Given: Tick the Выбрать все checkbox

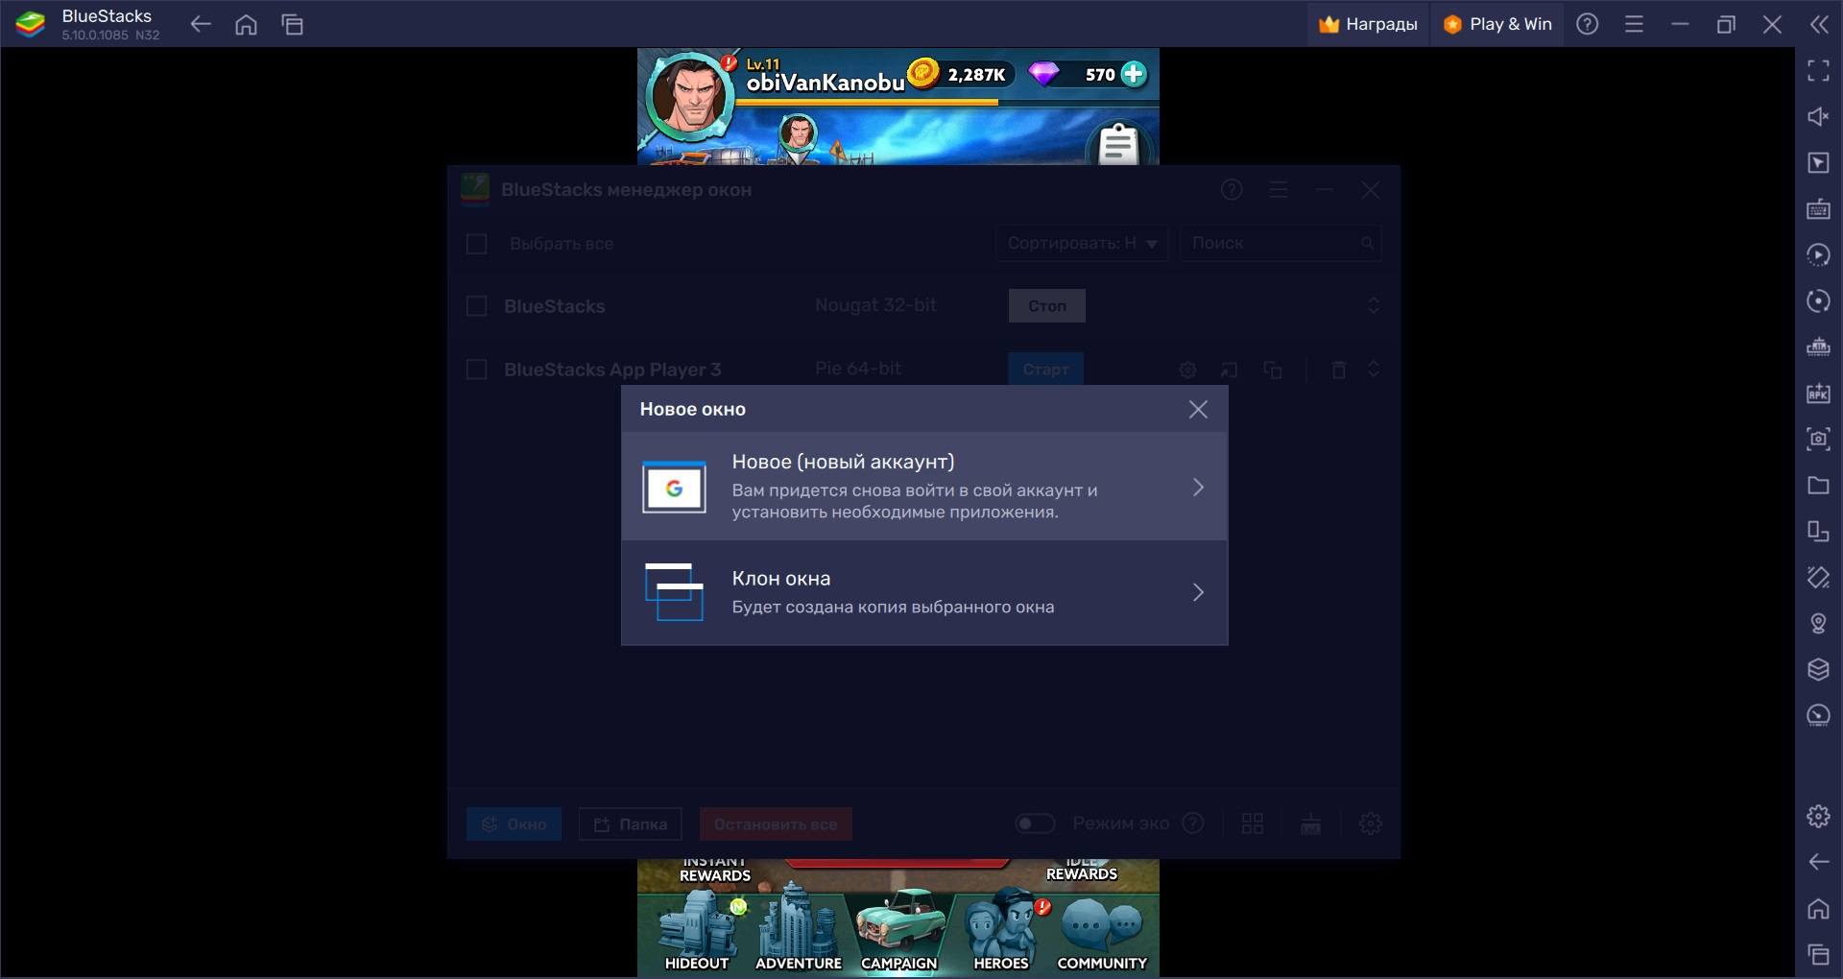Looking at the screenshot, I should (476, 244).
